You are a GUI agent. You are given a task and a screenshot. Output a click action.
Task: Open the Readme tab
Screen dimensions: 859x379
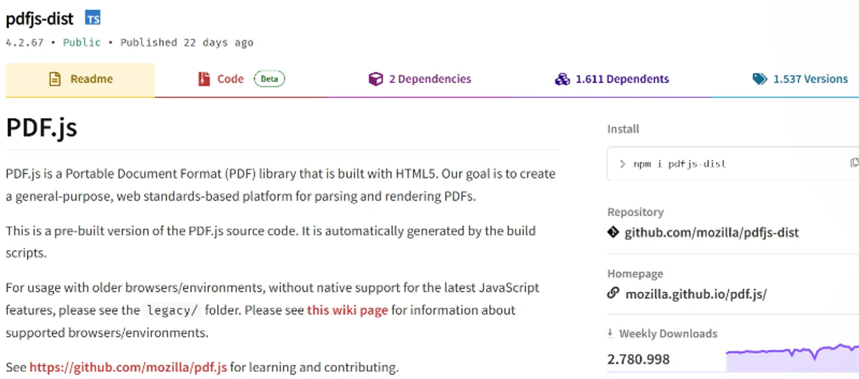(80, 79)
